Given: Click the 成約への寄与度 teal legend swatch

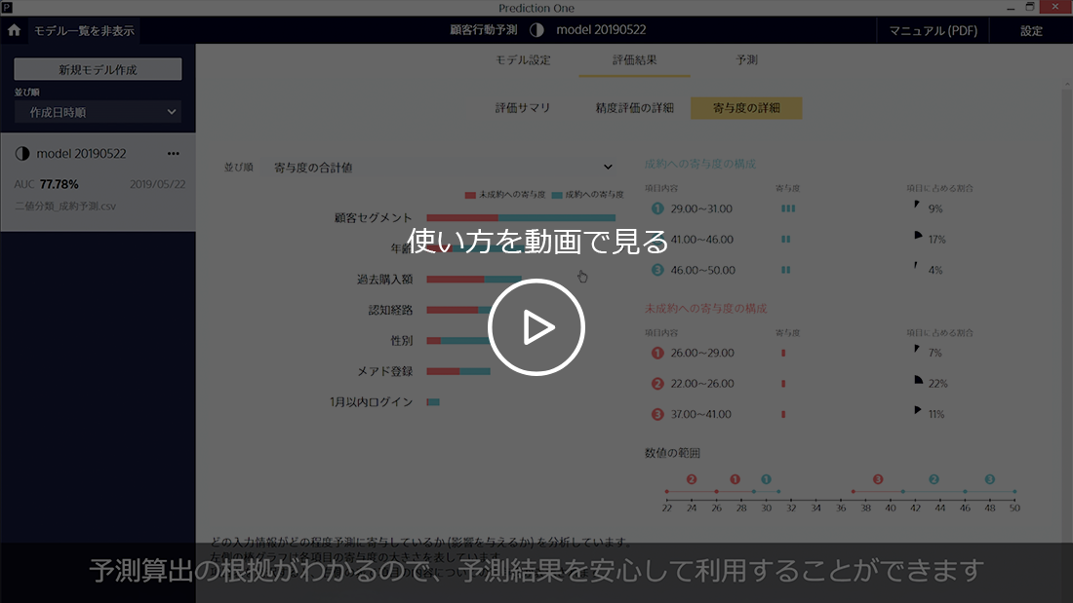Looking at the screenshot, I should click(x=557, y=196).
